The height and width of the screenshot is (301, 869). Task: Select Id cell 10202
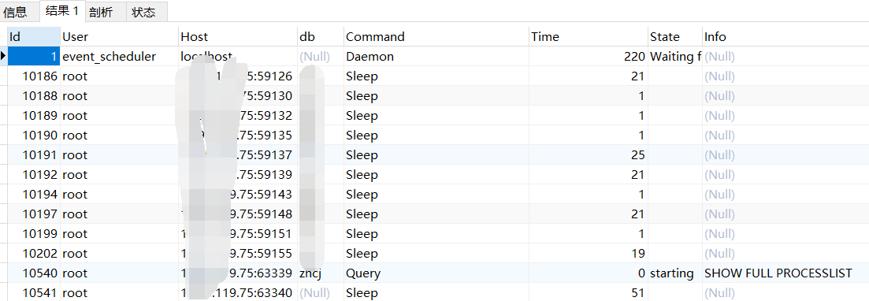pyautogui.click(x=34, y=253)
